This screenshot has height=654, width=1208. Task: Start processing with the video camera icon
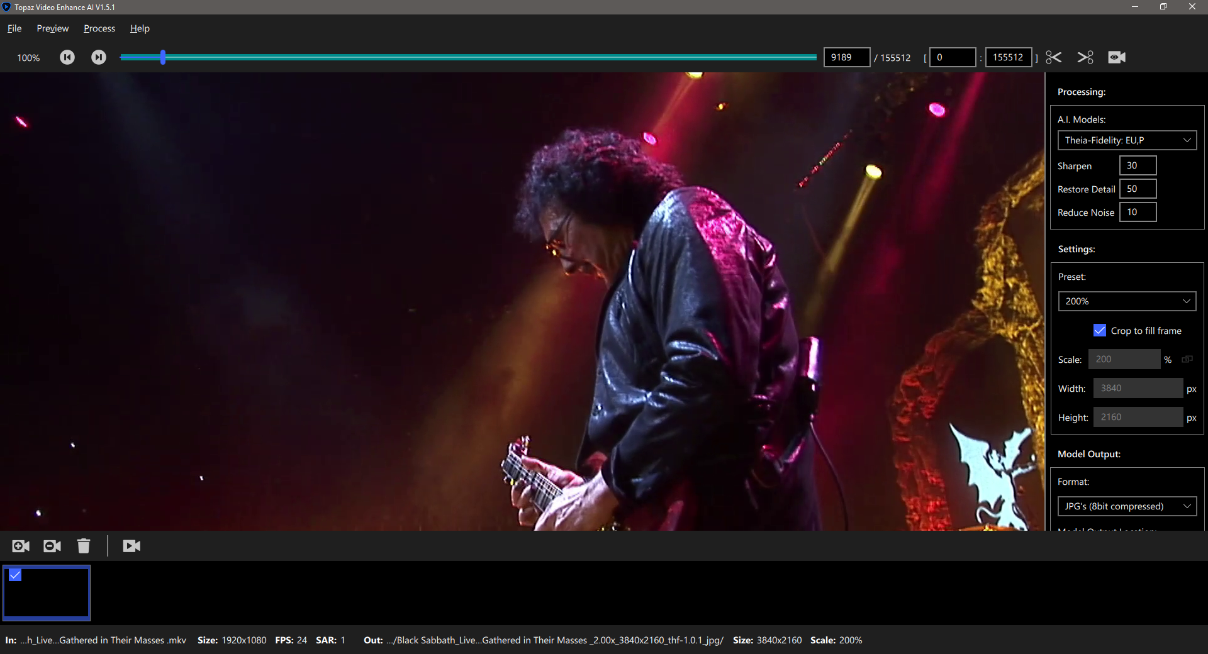[131, 546]
